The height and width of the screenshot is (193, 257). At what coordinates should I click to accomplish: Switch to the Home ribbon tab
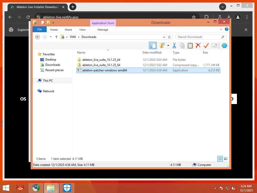point(54,30)
